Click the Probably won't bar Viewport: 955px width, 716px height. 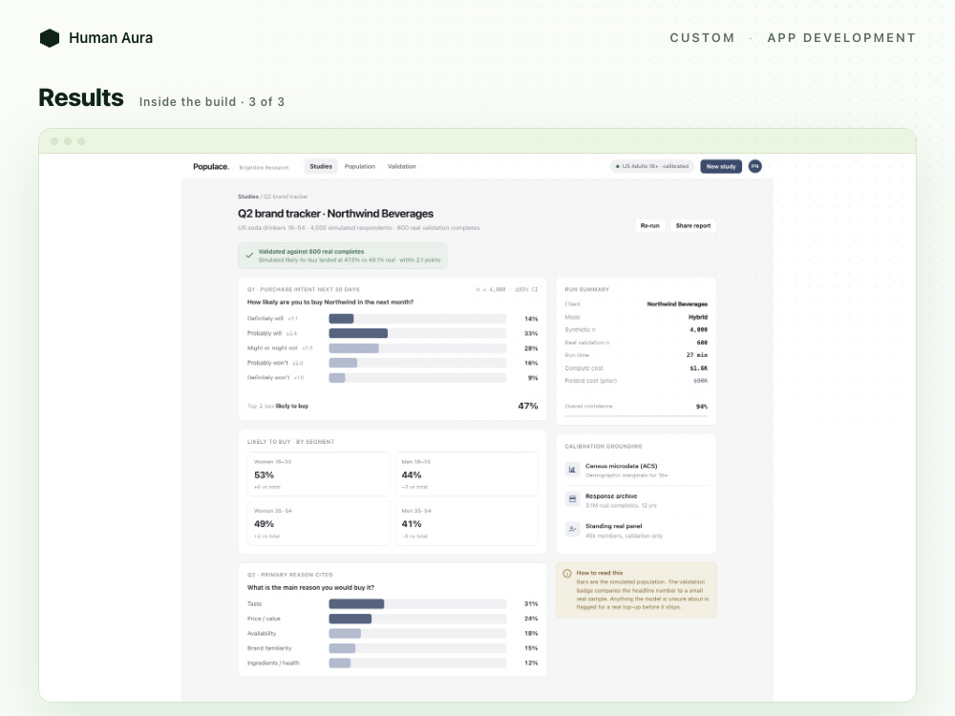pyautogui.click(x=417, y=363)
